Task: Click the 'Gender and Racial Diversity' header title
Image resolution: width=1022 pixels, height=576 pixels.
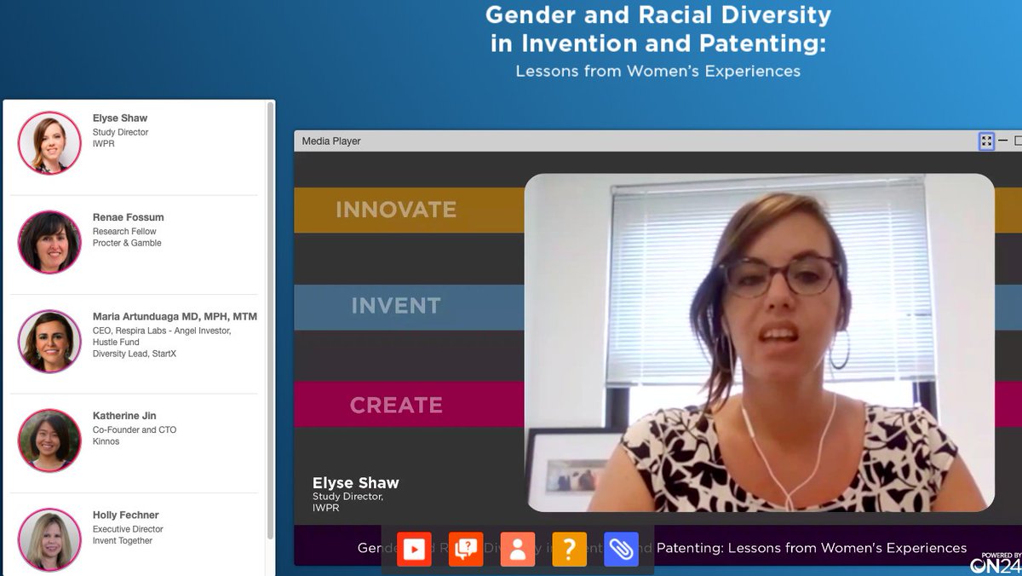Action: tap(658, 14)
